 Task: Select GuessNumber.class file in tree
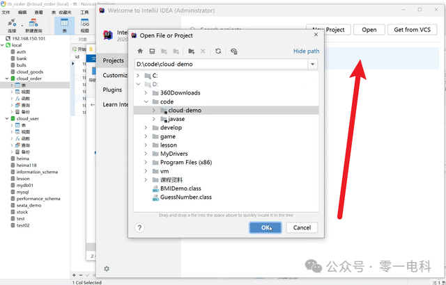click(x=186, y=197)
